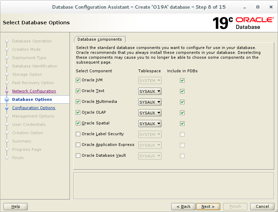The image size is (278, 212).
Task: Enable the Oracle Application Express checkbox
Action: pyautogui.click(x=78, y=145)
